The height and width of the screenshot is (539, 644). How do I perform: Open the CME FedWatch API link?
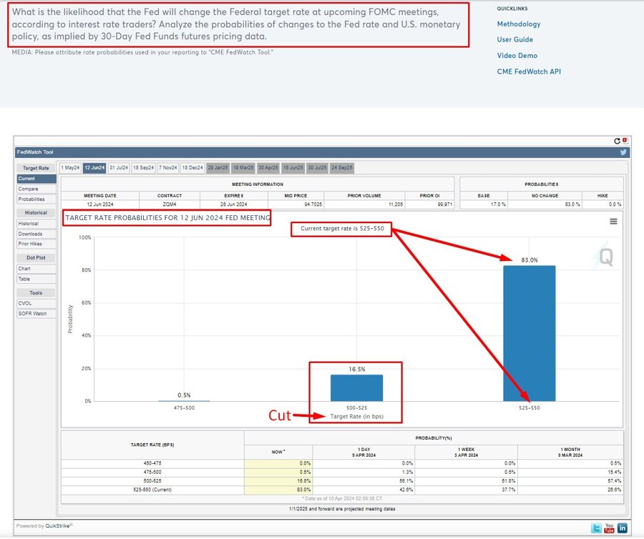529,71
